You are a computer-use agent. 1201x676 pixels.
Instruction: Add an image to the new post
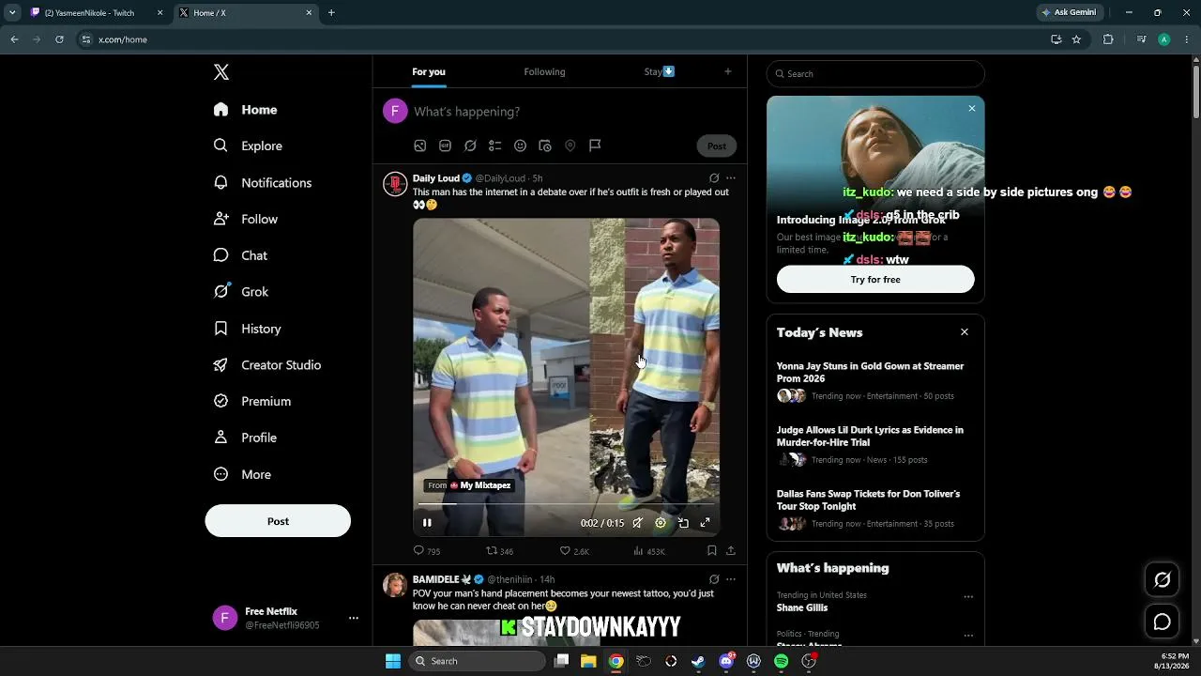click(x=420, y=146)
